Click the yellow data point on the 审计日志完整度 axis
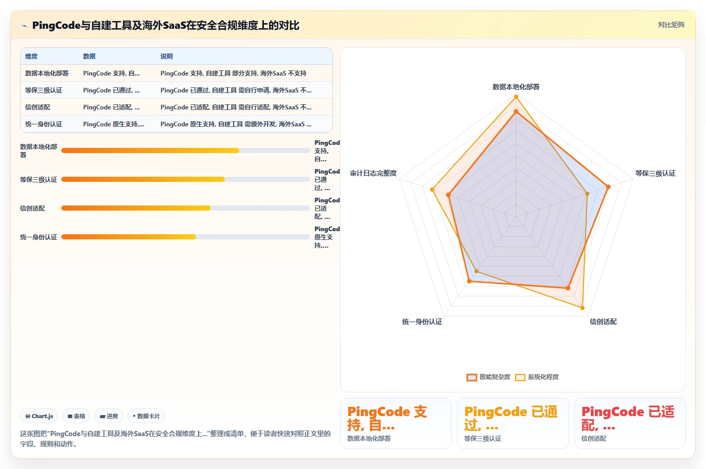 click(x=432, y=190)
